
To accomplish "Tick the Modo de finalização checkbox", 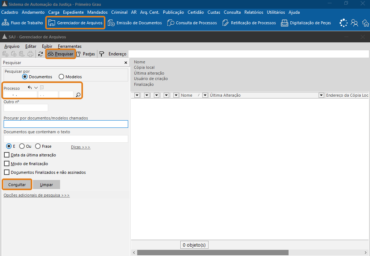I will (x=7, y=164).
